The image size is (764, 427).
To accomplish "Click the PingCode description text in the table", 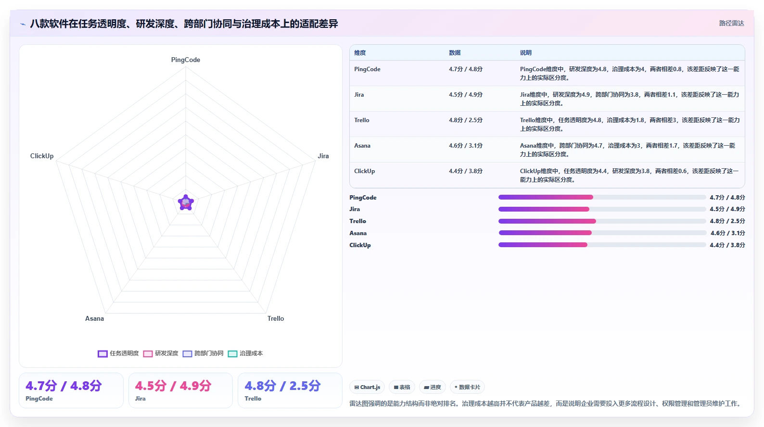I will 629,73.
